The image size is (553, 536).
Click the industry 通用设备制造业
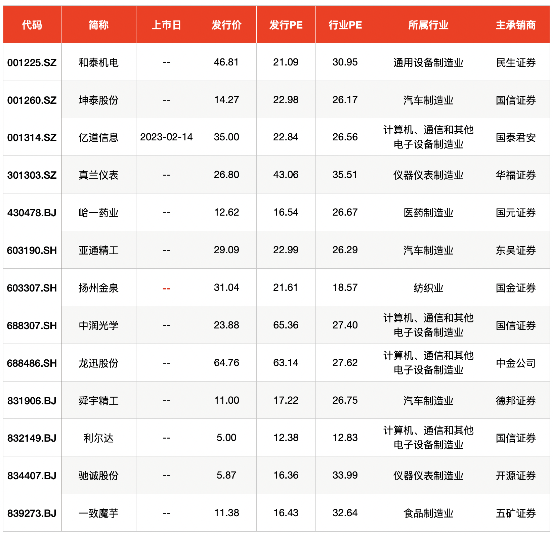click(428, 62)
